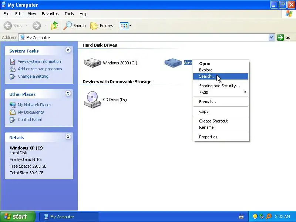This screenshot has width=296, height=222.
Task: Select the CD Drive (D:) icon
Action: (92, 100)
